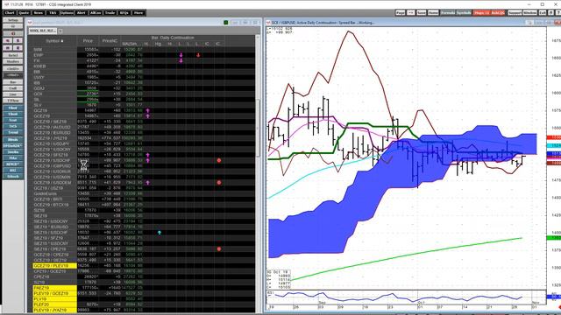Open the Formula toolbar button
This screenshot has width=561, height=315.
(448, 13)
